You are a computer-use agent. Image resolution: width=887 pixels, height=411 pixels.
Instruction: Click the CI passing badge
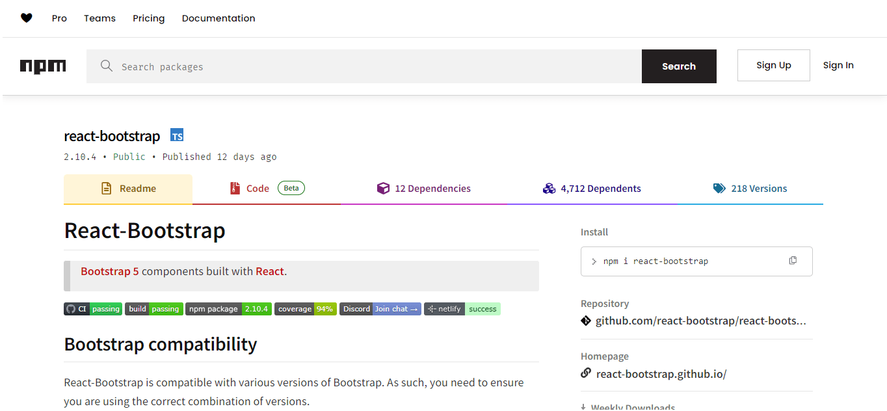click(92, 309)
